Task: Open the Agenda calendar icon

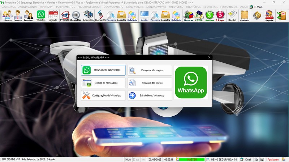Action: pyautogui.click(x=53, y=16)
